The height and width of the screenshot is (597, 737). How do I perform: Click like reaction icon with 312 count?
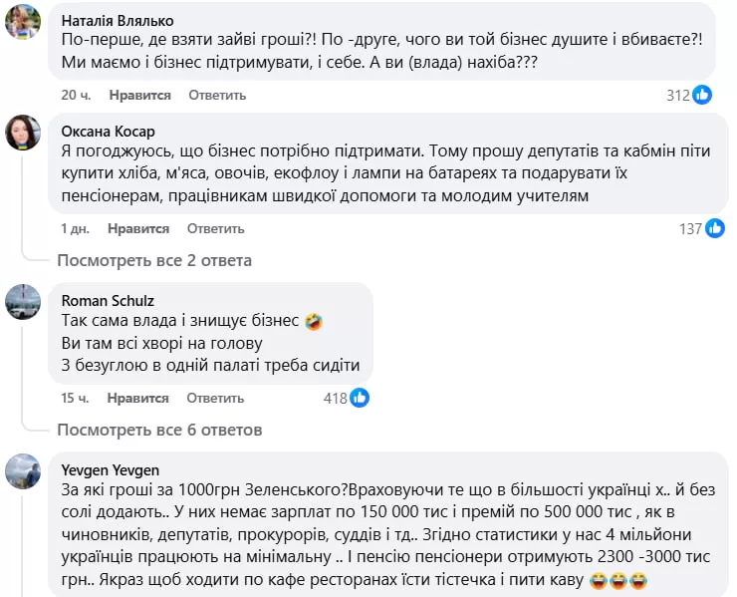pos(703,96)
